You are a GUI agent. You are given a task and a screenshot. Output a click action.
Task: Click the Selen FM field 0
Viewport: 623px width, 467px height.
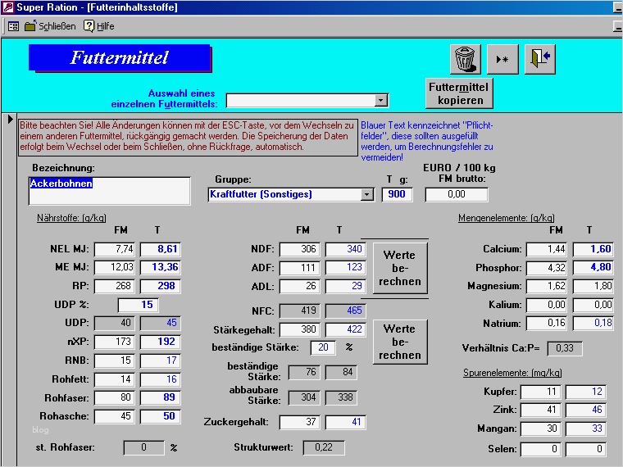(x=541, y=449)
